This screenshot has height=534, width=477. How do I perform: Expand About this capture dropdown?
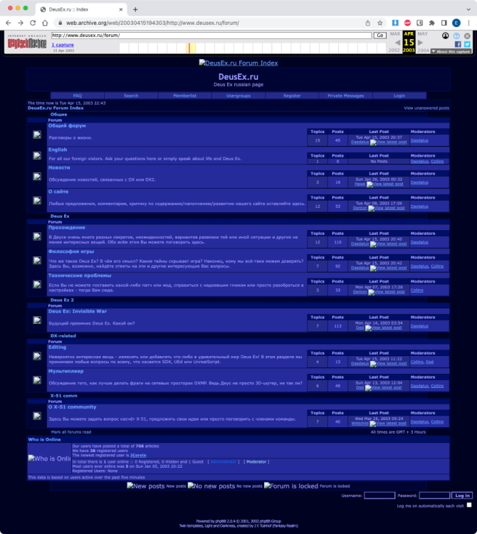click(451, 51)
